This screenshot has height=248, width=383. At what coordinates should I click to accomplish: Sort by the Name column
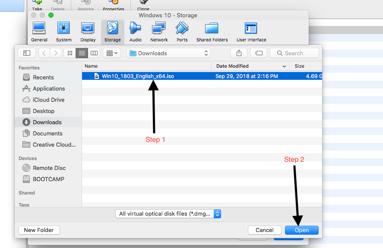(146, 66)
